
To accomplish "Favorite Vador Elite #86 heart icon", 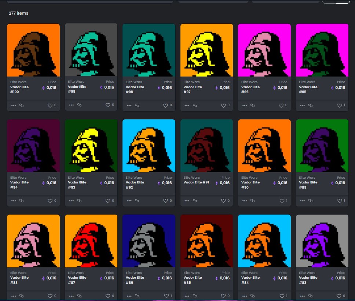I will coord(166,296).
